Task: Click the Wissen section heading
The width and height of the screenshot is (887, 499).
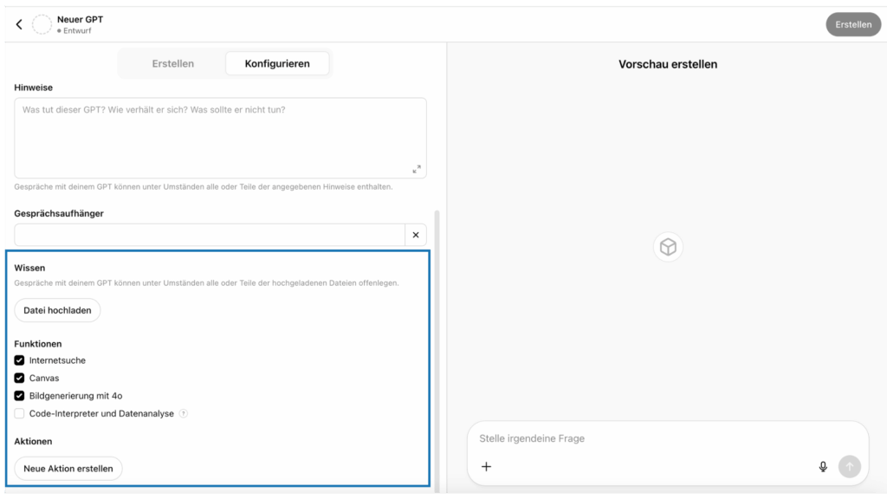Action: (x=29, y=269)
